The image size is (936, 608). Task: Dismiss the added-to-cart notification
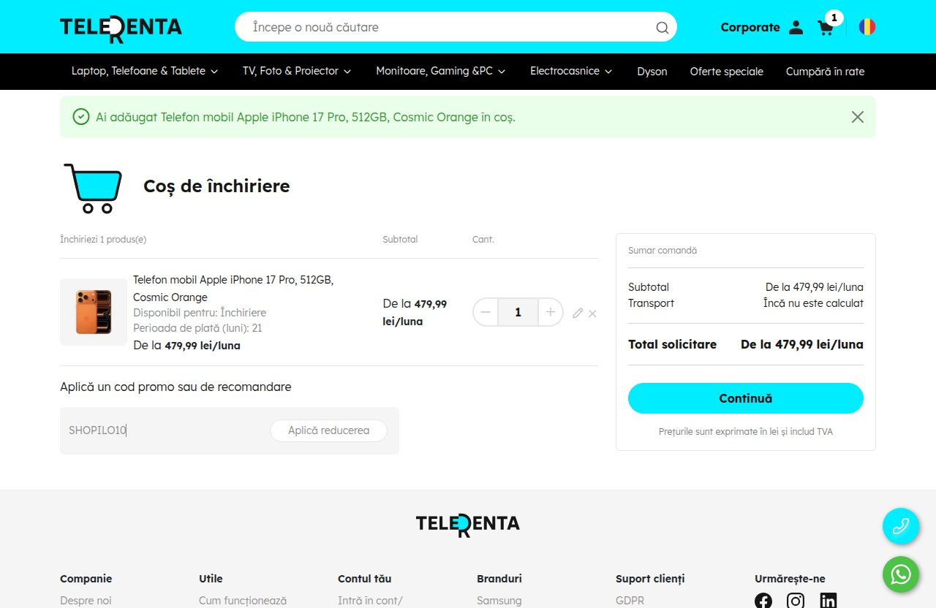tap(858, 117)
